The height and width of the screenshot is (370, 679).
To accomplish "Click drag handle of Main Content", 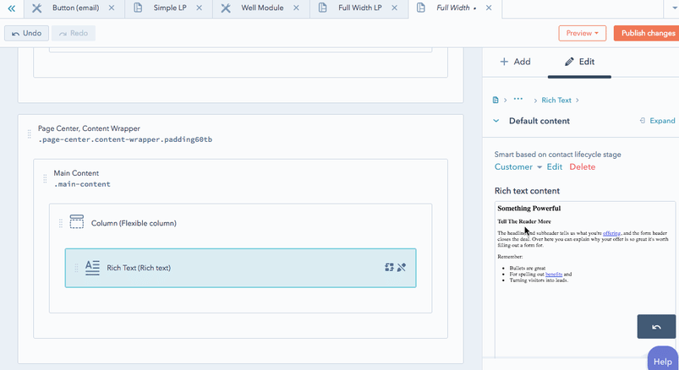I will (x=45, y=178).
